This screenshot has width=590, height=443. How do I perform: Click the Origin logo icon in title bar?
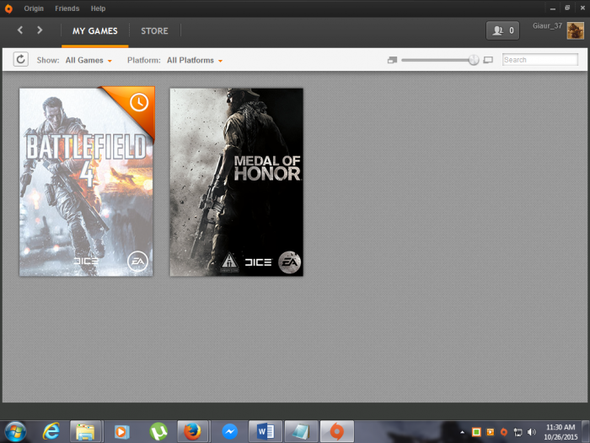pos(8,8)
